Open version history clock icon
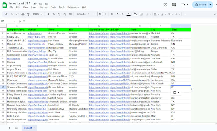Viewport: 217px width, 131px height. (x=165, y=5)
